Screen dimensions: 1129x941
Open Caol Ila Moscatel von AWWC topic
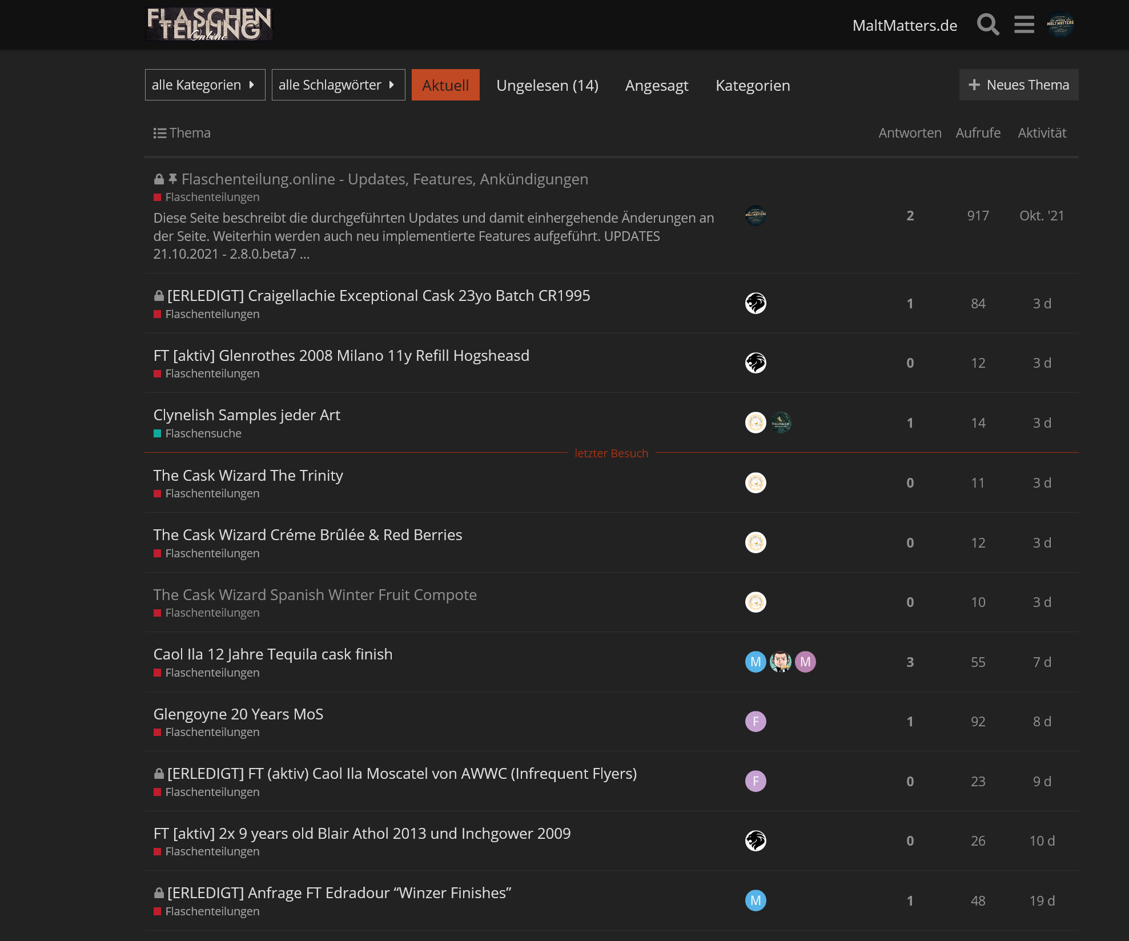point(402,774)
